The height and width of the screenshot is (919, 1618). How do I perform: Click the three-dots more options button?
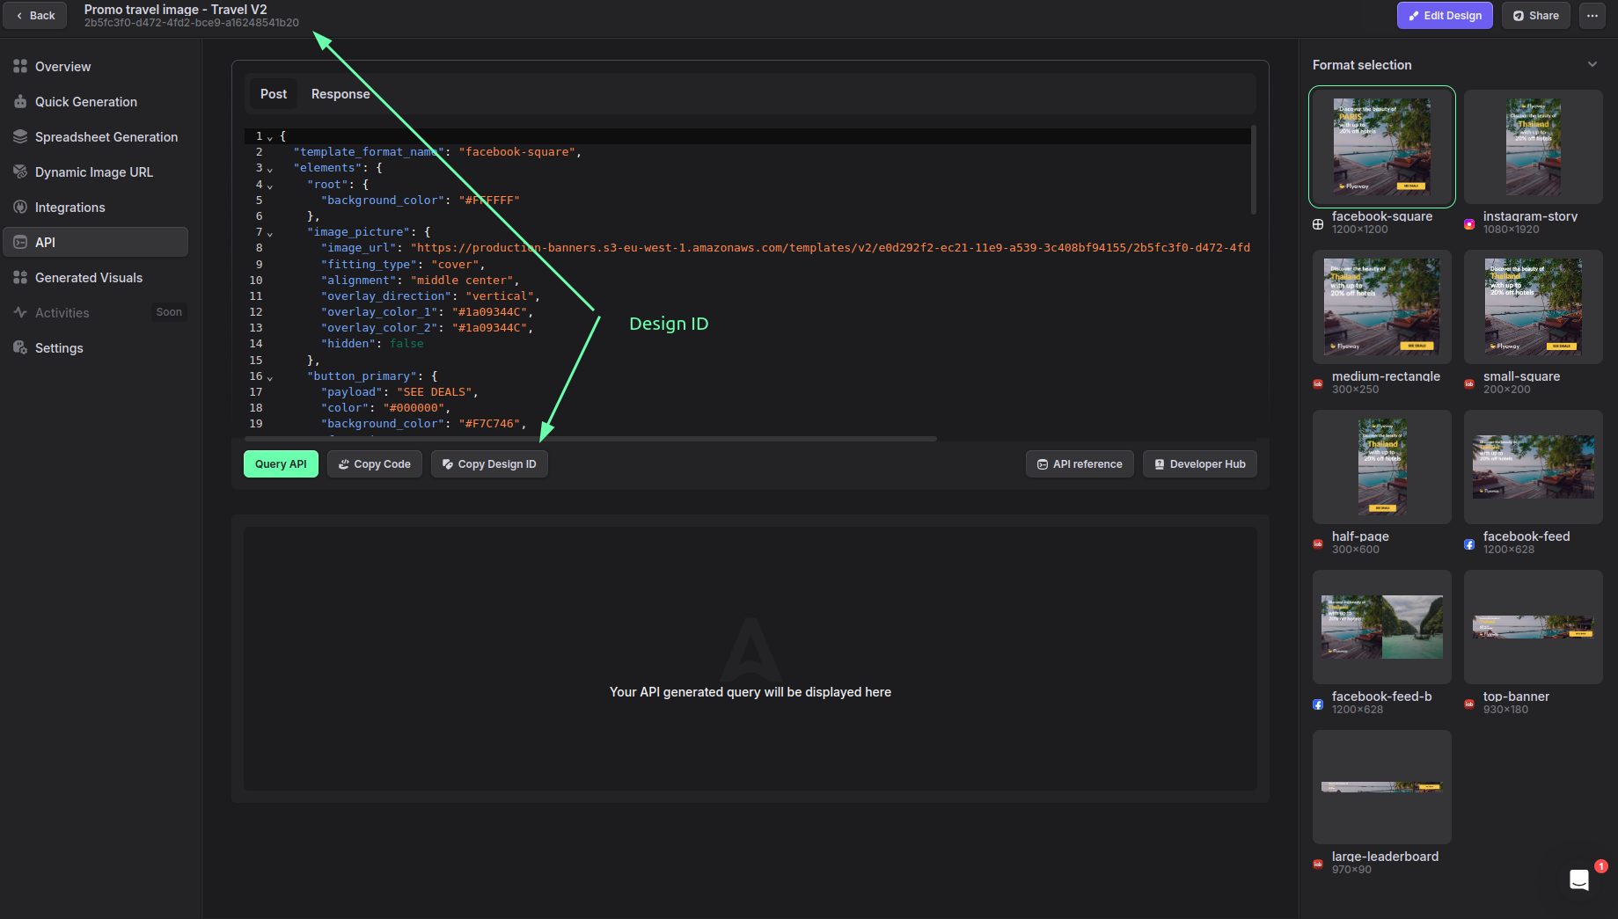coord(1592,16)
